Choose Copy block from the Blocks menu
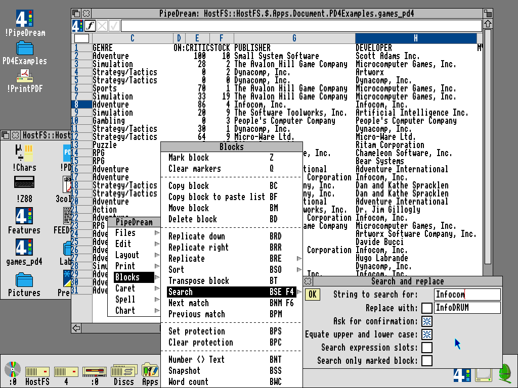518x388 pixels. pyautogui.click(x=232, y=186)
